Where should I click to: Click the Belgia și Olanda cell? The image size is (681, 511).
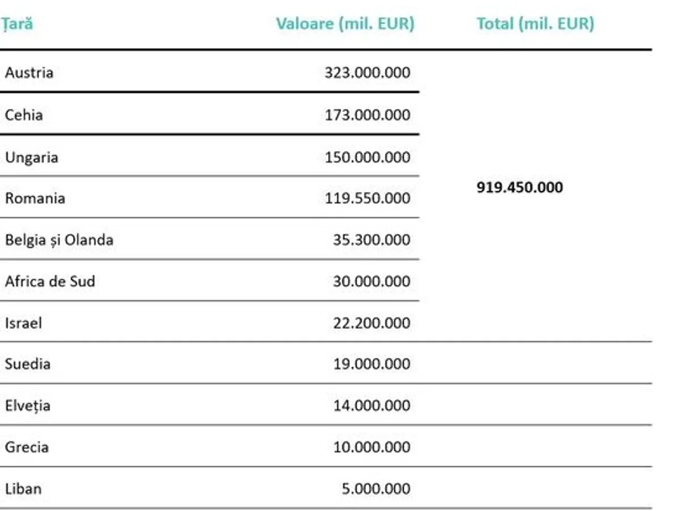pyautogui.click(x=59, y=240)
